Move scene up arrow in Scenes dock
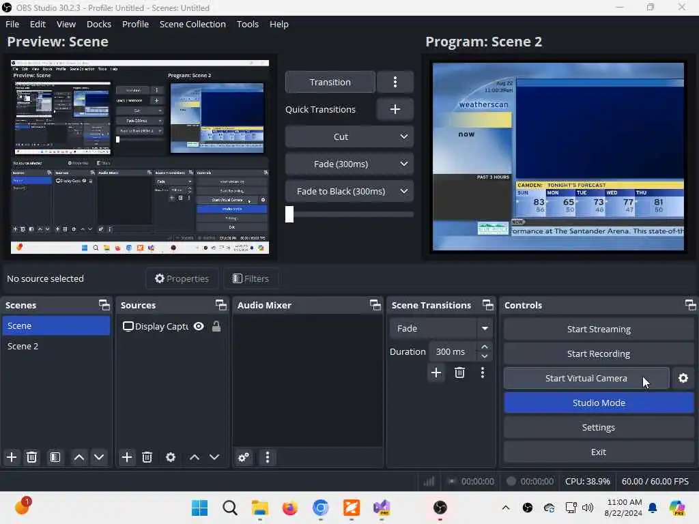 click(x=79, y=457)
